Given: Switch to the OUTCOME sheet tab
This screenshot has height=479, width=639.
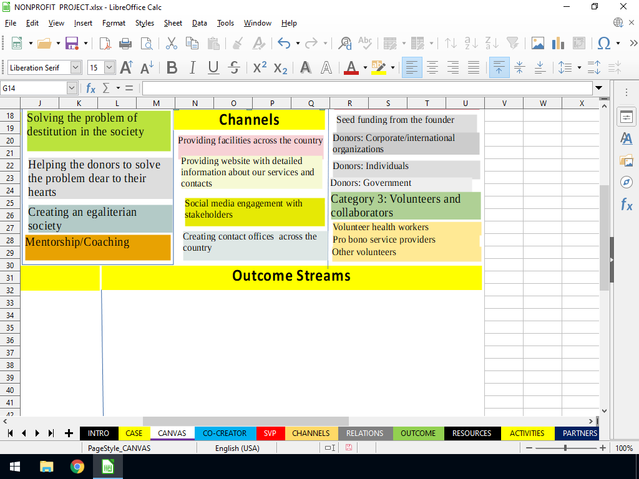Looking at the screenshot, I should point(418,433).
